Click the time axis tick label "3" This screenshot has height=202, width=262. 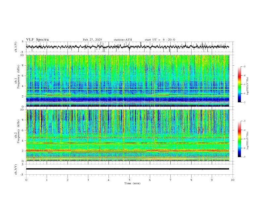[88, 180]
